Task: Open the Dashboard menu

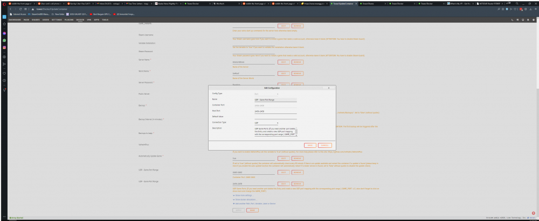Action: click(x=15, y=20)
